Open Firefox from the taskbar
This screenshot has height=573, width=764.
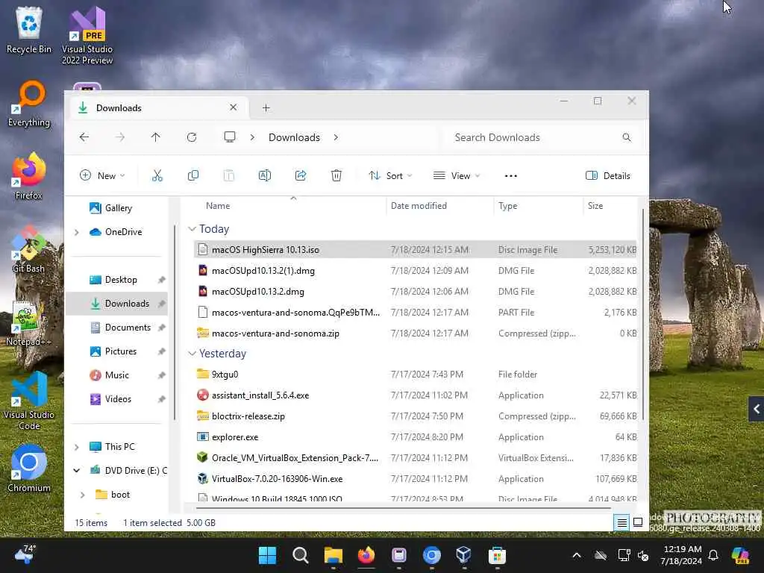(366, 555)
